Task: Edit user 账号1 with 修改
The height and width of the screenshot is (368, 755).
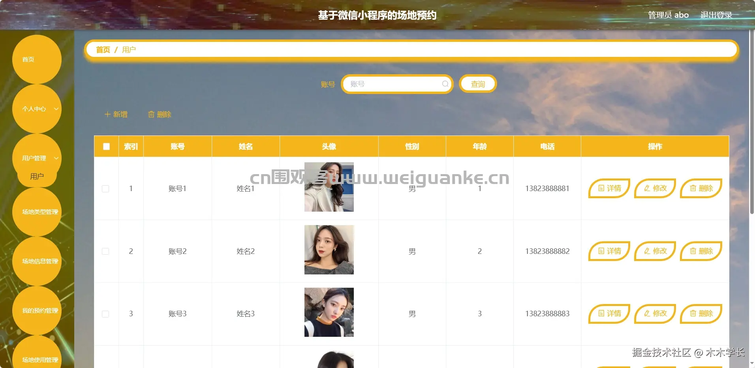Action: [655, 188]
